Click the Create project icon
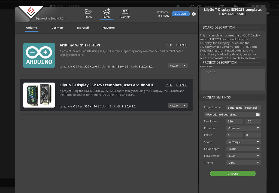This screenshot has width=279, height=193. (107, 12)
